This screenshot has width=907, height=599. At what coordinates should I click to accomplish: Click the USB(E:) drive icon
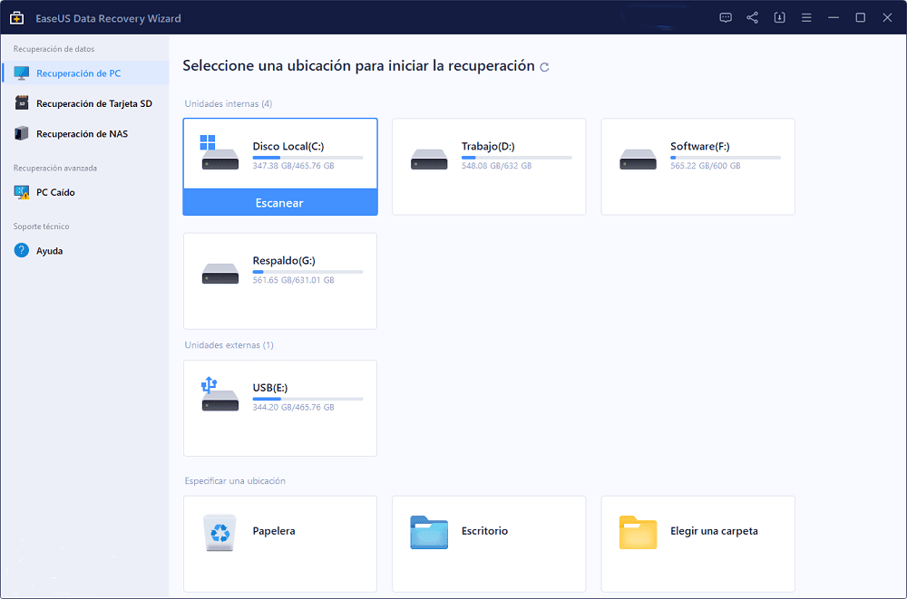click(219, 394)
